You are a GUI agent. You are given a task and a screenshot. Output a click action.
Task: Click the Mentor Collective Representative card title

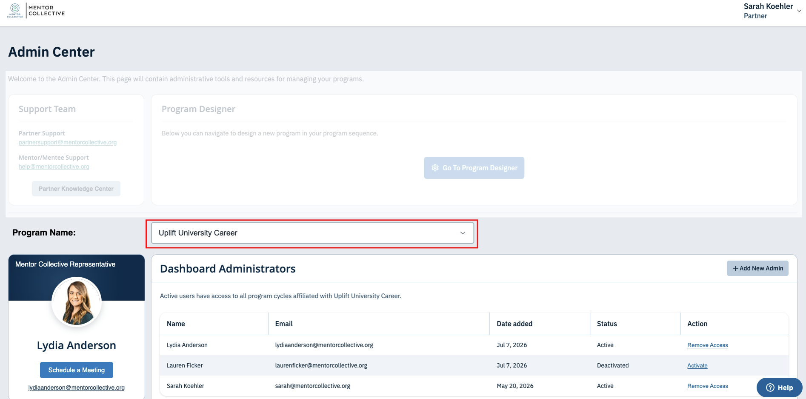point(66,264)
